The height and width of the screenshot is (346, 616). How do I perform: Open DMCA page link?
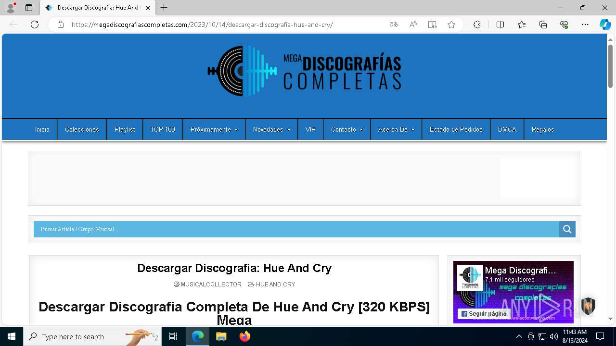(x=507, y=129)
